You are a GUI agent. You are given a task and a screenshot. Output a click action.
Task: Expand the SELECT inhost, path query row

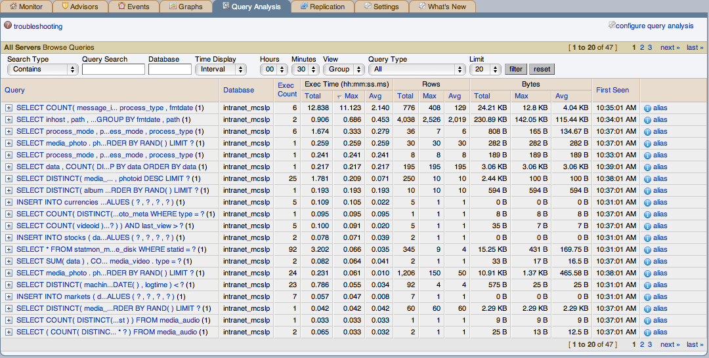click(x=9, y=119)
